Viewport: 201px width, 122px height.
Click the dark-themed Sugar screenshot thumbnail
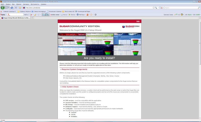99,50
